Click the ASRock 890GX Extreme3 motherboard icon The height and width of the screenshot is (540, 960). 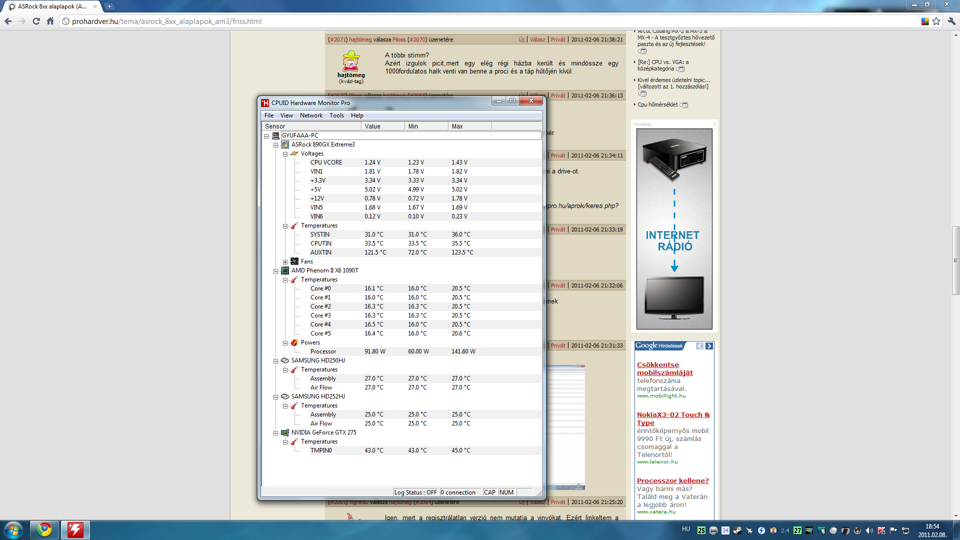(285, 144)
